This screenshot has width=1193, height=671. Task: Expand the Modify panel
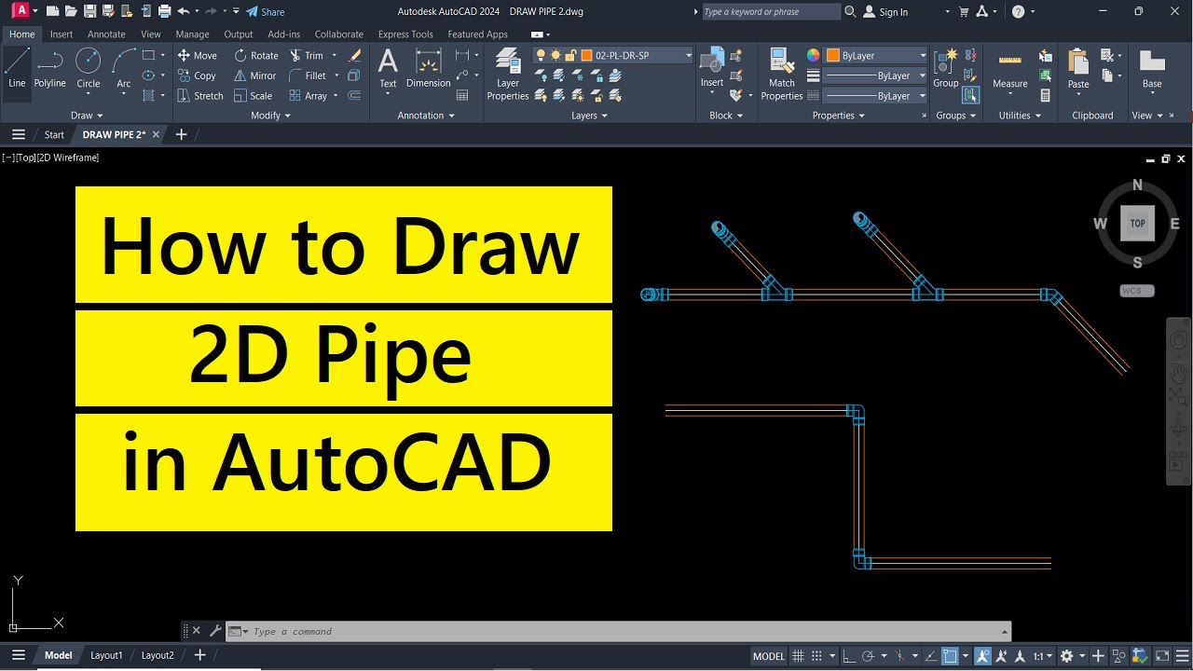(271, 116)
